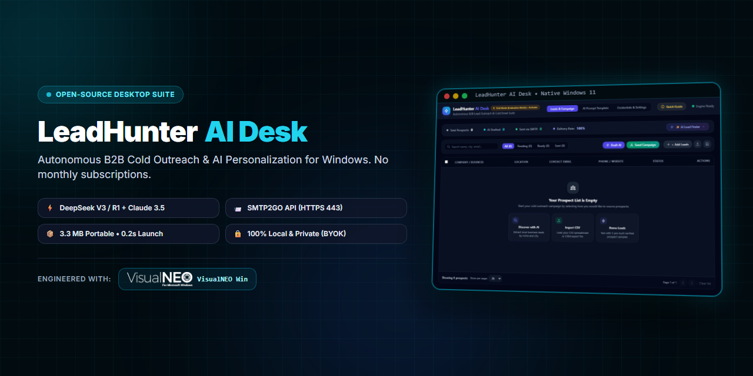The height and width of the screenshot is (376, 753).
Task: Click the SMTP2GO API (HTTPS 443) pill
Action: [316, 208]
